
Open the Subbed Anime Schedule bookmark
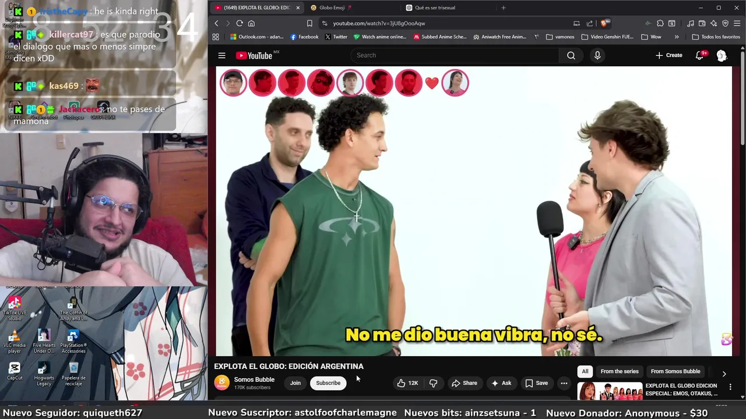(440, 37)
